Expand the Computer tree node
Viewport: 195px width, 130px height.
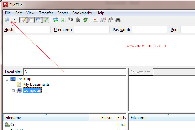click(13, 91)
